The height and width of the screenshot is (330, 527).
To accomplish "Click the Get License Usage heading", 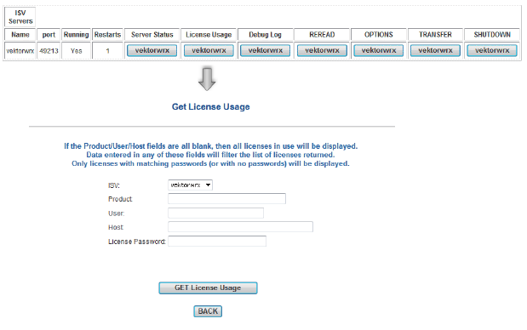I will (x=211, y=107).
